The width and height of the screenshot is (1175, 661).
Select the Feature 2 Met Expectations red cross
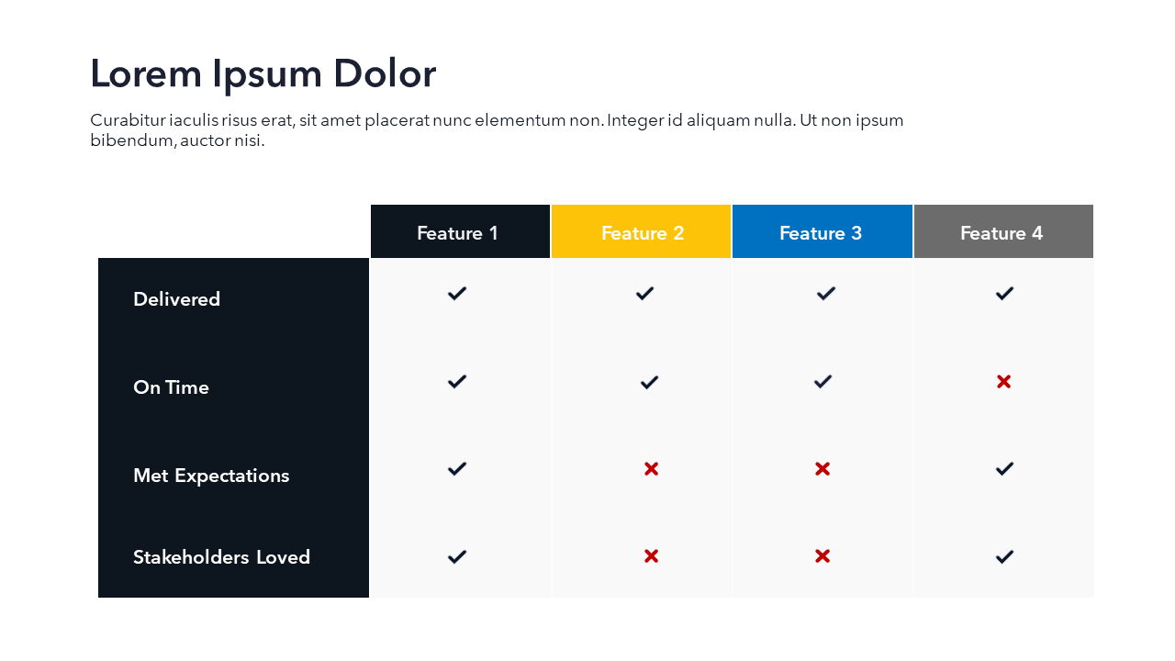pos(651,469)
